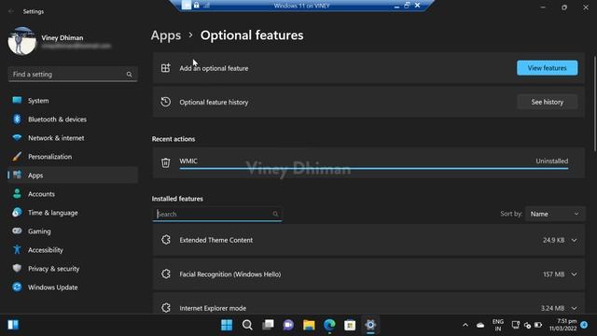The image size is (597, 336).
Task: Open Accessibility settings
Action: 73,250
